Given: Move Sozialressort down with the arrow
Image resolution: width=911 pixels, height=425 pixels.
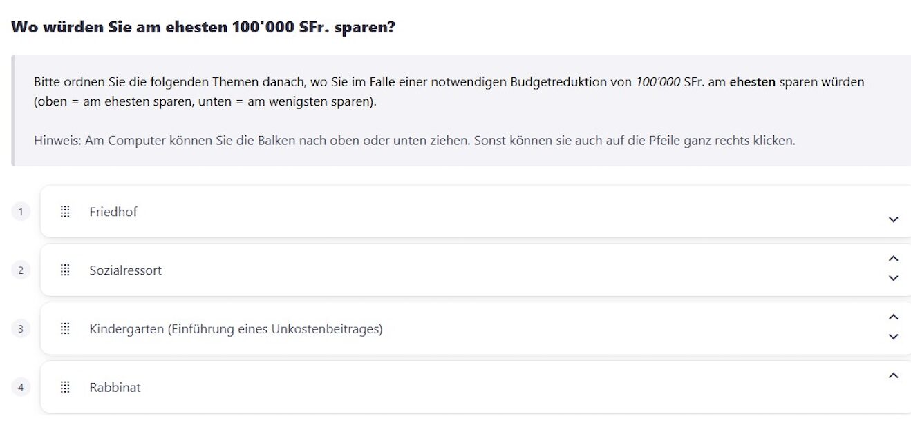Looking at the screenshot, I should 893,278.
